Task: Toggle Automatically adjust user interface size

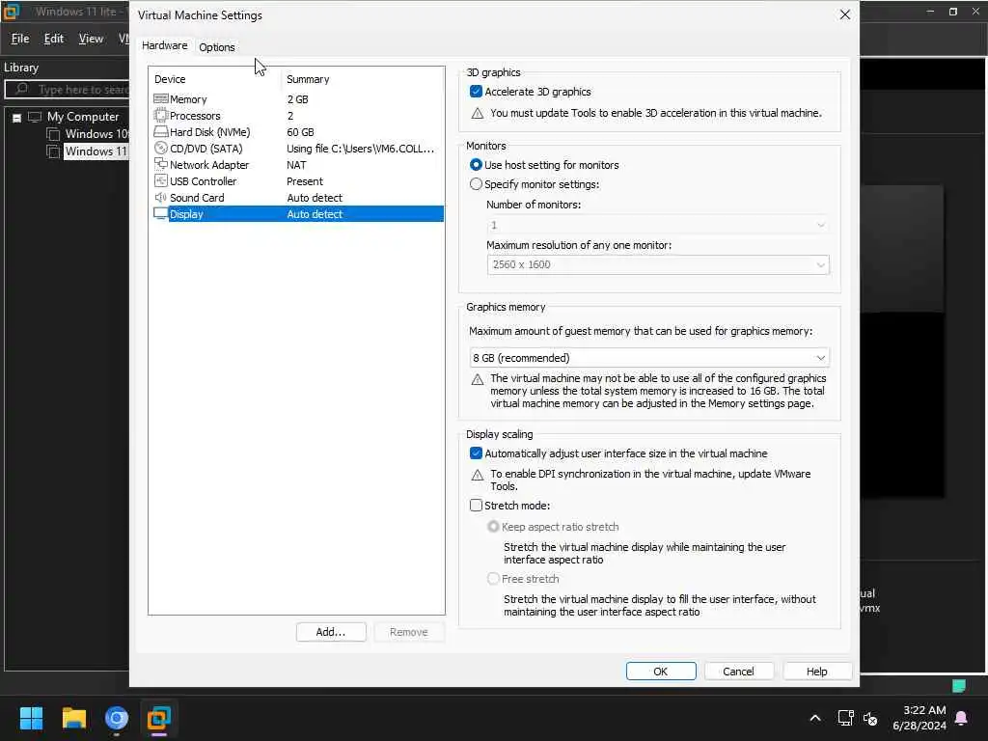Action: (x=476, y=453)
